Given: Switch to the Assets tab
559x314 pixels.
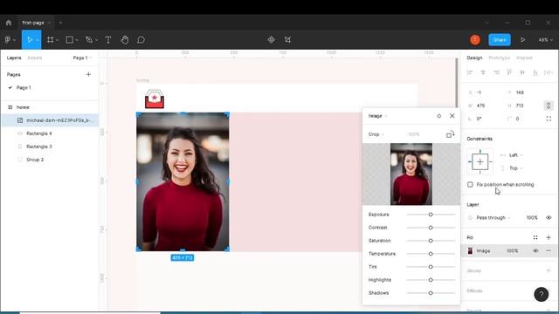Looking at the screenshot, I should 35,58.
